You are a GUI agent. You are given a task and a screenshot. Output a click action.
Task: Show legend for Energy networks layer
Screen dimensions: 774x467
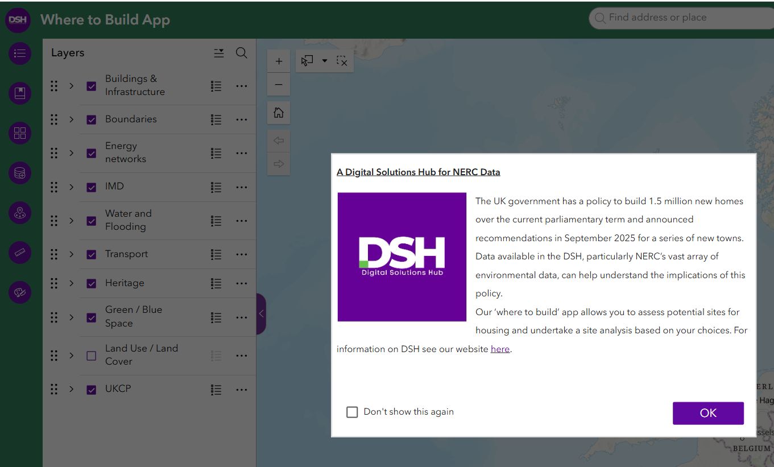coord(216,153)
